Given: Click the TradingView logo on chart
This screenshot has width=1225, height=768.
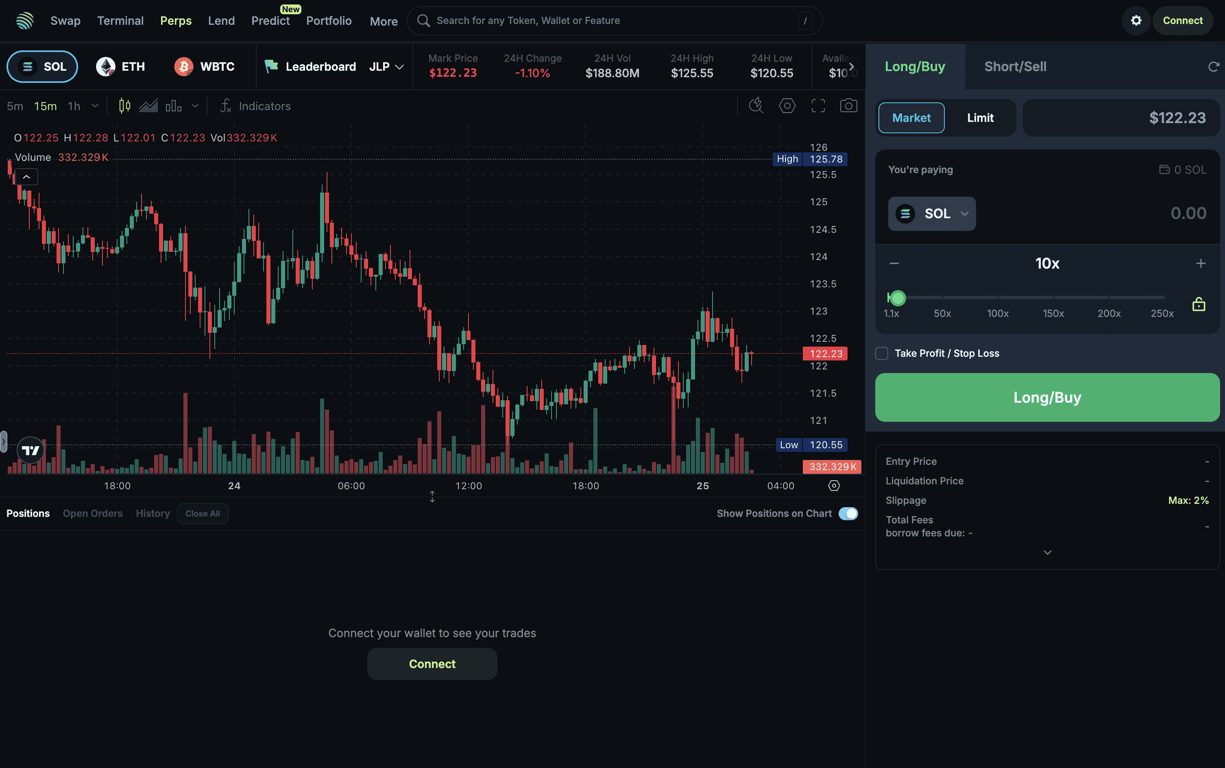Looking at the screenshot, I should click(x=31, y=450).
